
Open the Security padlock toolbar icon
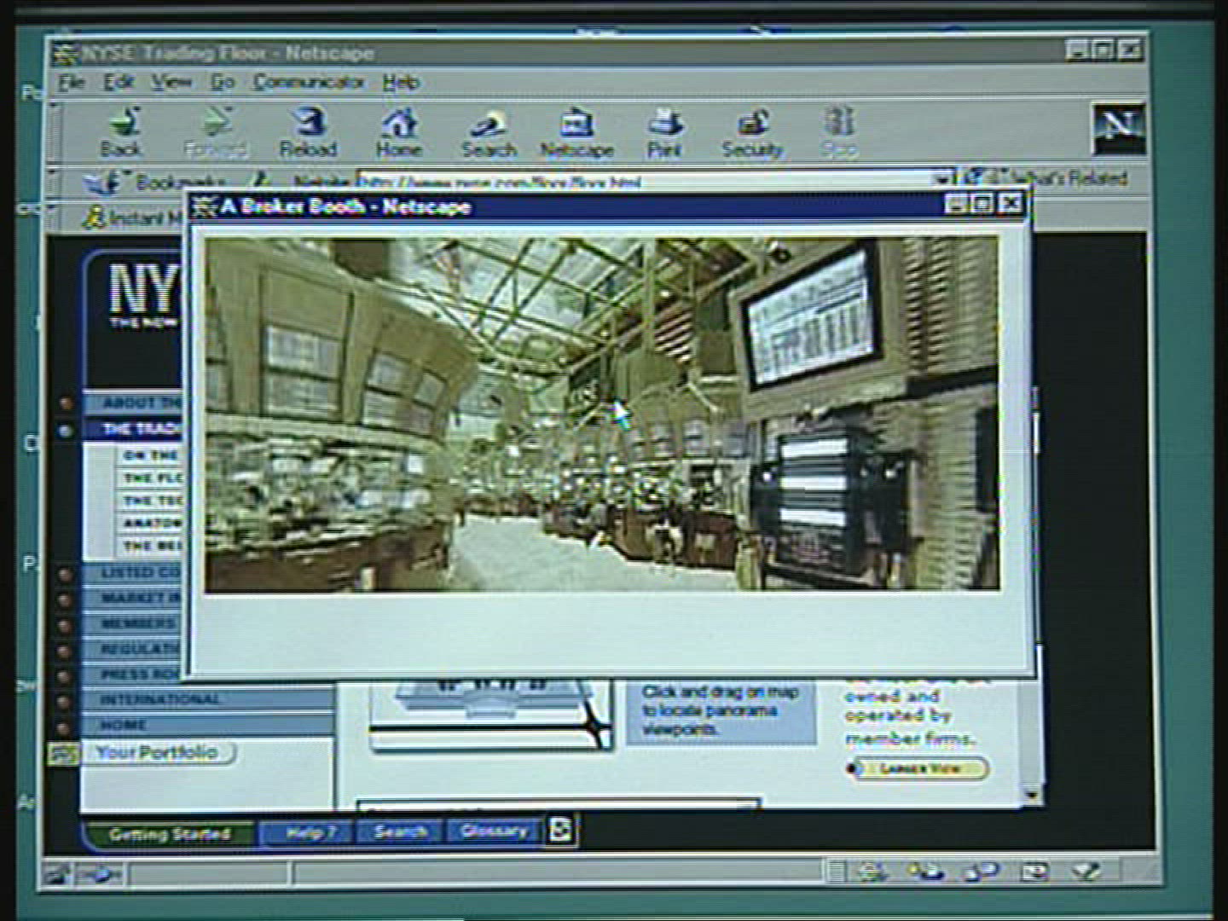click(x=751, y=132)
